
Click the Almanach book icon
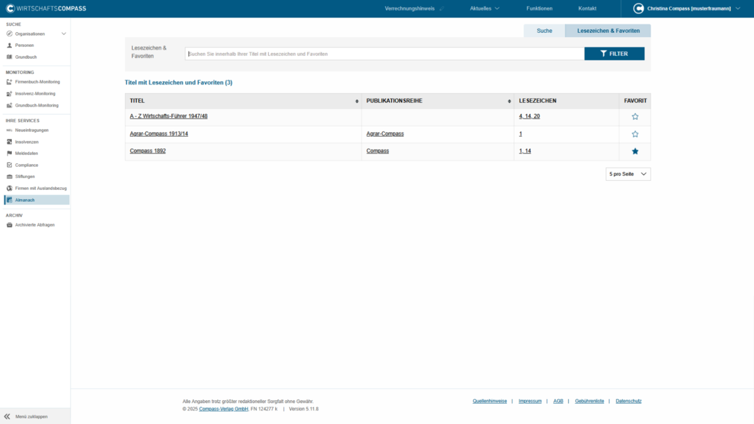(9, 200)
